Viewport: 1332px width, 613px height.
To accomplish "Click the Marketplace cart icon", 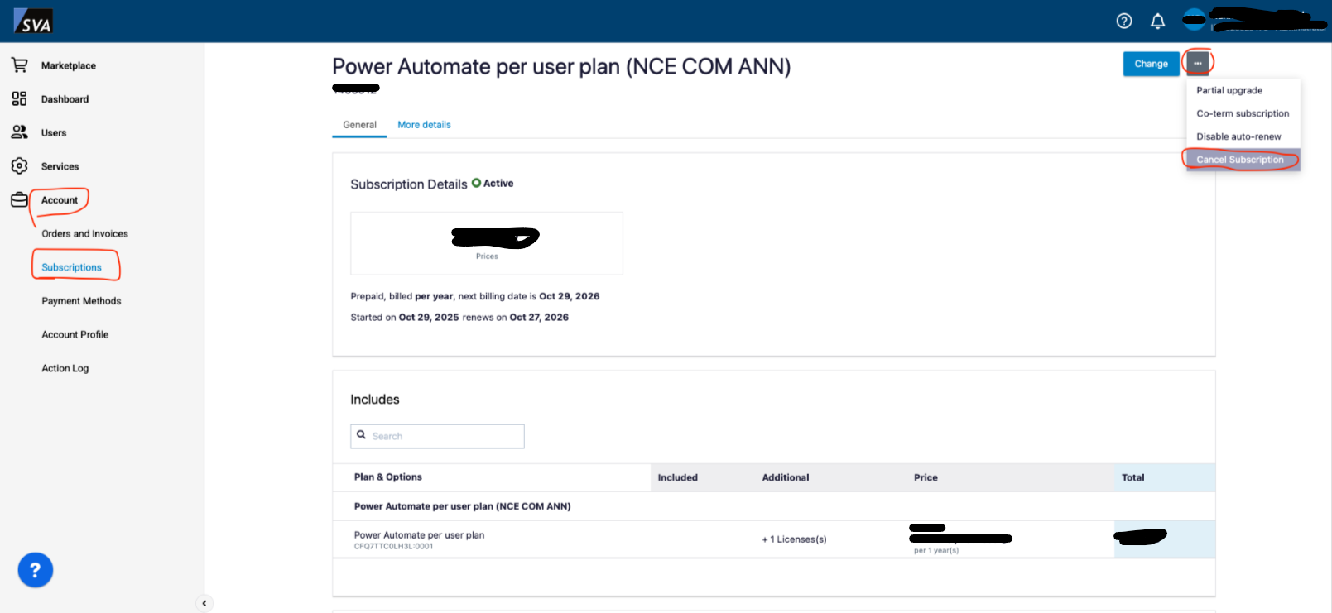I will click(19, 65).
